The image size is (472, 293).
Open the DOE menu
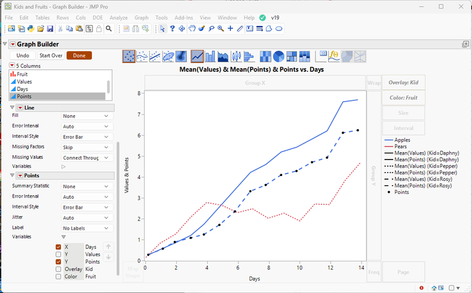click(x=97, y=18)
